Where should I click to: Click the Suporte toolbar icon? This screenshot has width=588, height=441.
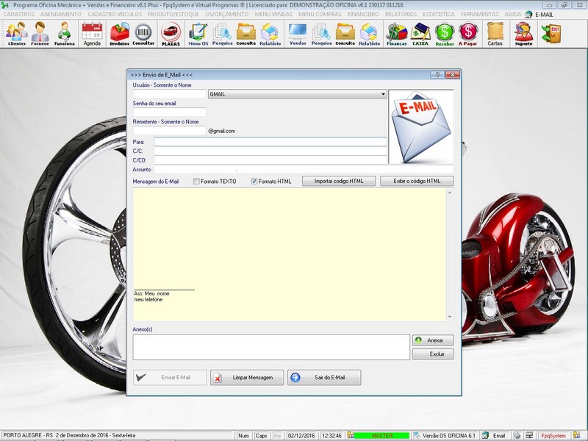click(x=523, y=33)
